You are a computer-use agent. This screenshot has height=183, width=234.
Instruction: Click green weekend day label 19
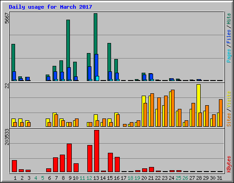137,178
